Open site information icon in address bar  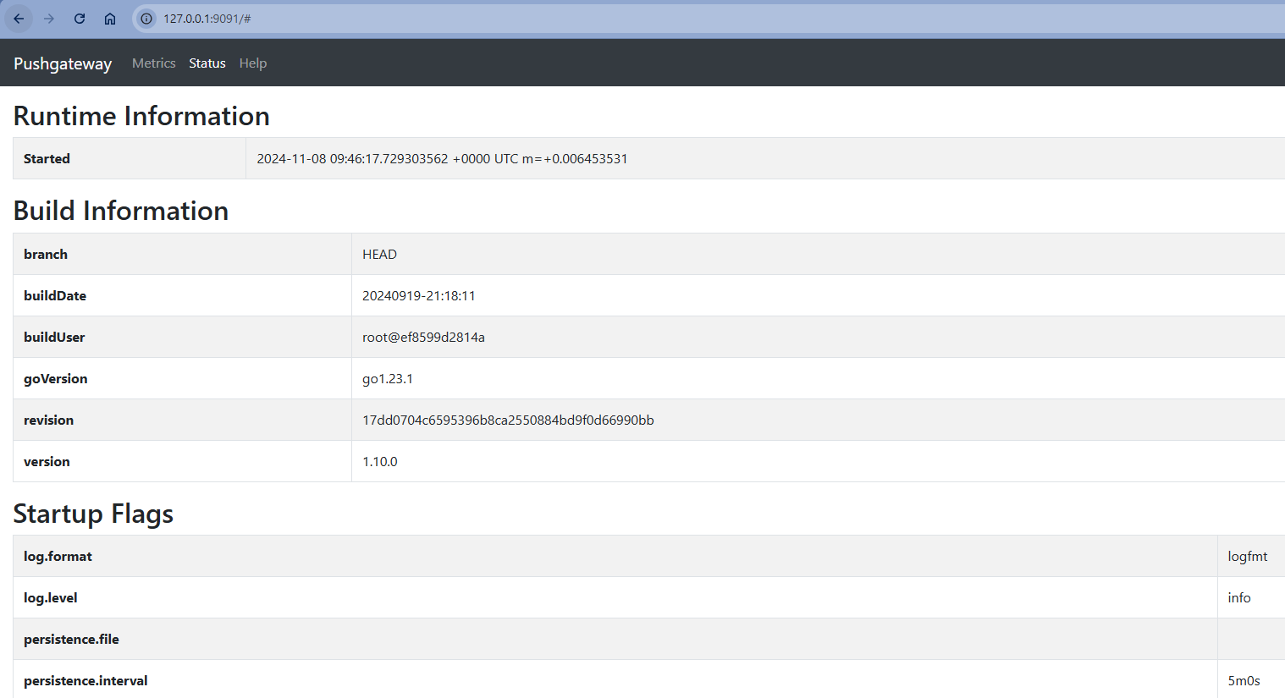click(x=146, y=19)
